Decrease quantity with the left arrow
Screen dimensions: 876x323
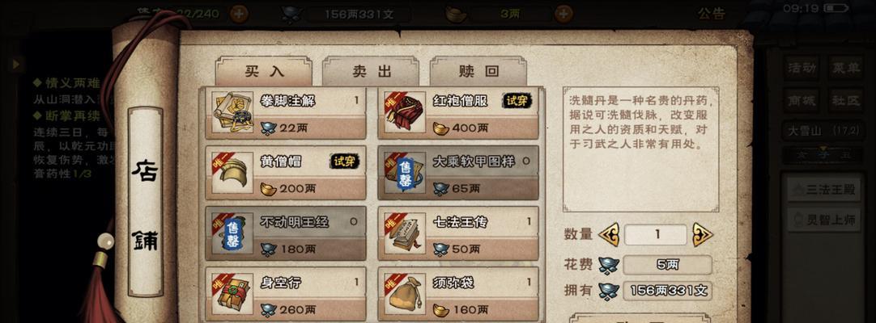[x=609, y=234]
